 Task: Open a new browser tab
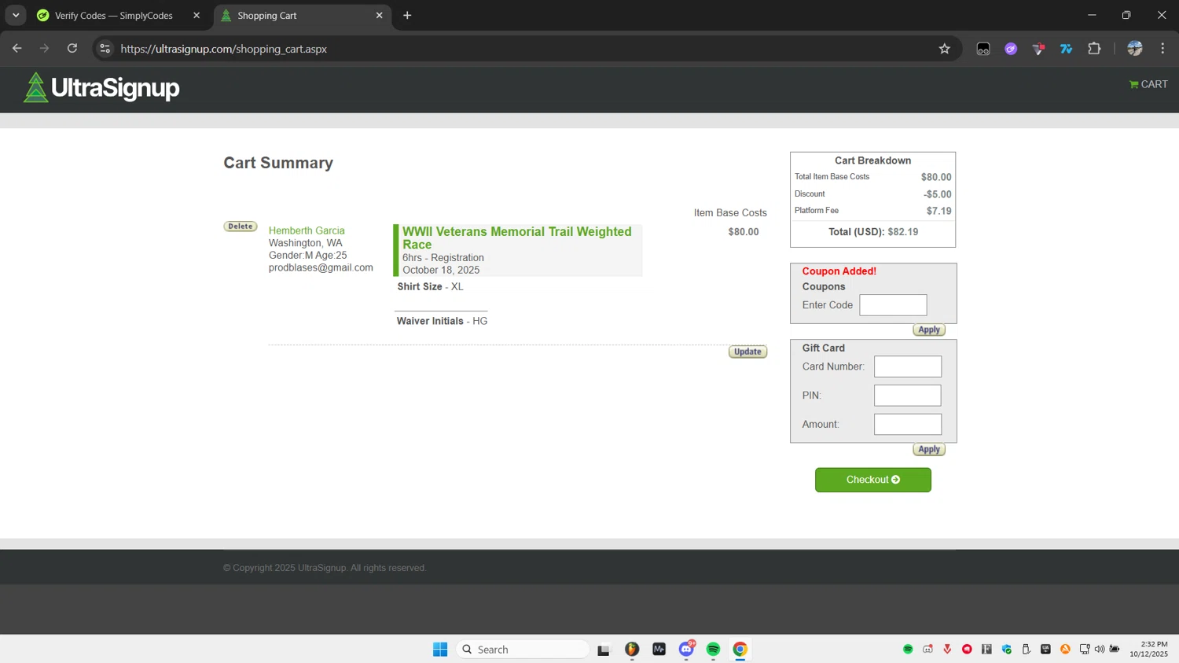click(x=407, y=16)
